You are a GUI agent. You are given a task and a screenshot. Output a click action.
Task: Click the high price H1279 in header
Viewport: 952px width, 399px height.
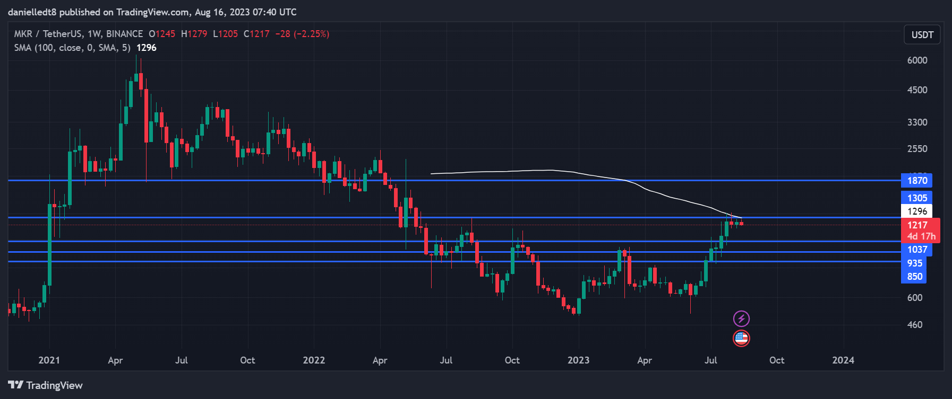pos(194,34)
